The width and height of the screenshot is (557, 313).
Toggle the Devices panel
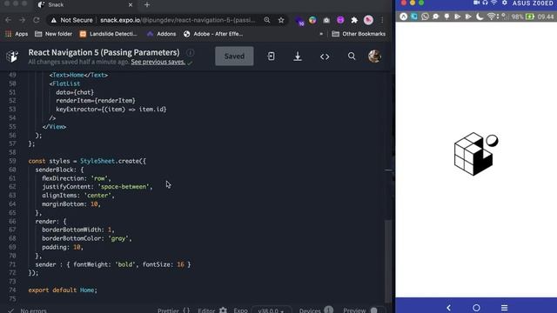[316, 310]
